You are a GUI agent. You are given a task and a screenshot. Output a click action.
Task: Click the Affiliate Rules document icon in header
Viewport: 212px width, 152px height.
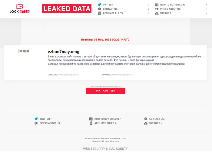(100, 13)
